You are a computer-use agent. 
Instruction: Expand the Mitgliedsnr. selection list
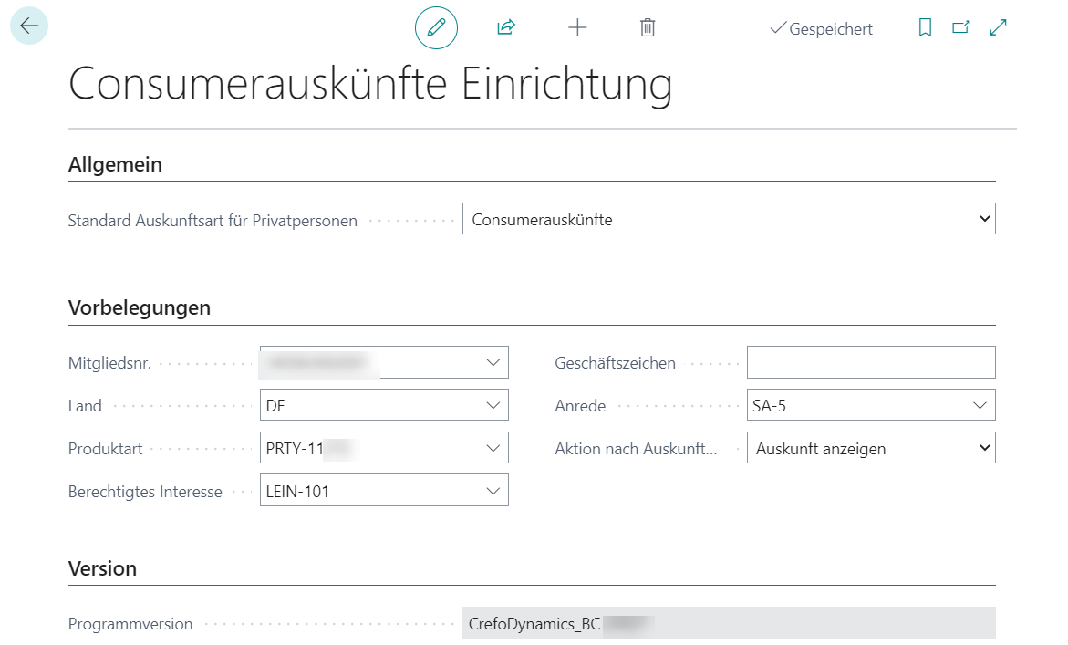(x=495, y=361)
